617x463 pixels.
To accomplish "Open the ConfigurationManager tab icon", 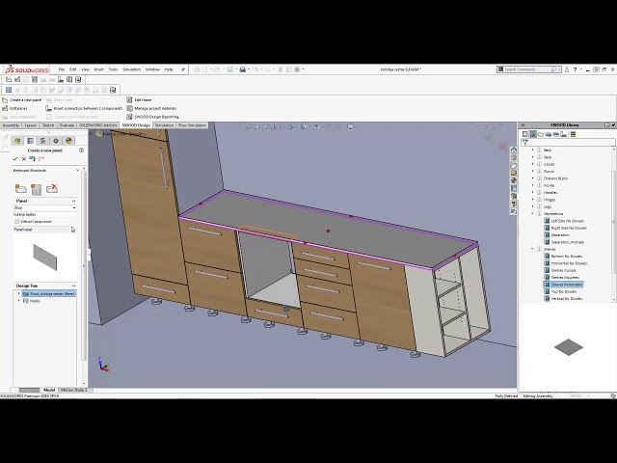I will pos(42,141).
